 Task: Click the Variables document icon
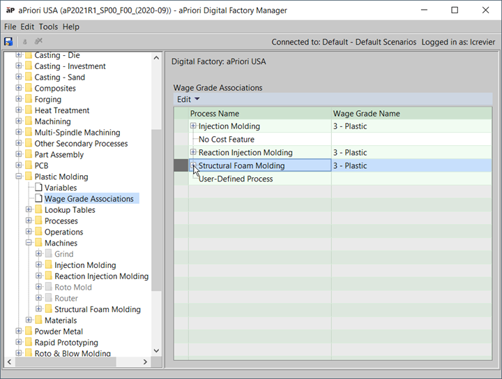38,188
